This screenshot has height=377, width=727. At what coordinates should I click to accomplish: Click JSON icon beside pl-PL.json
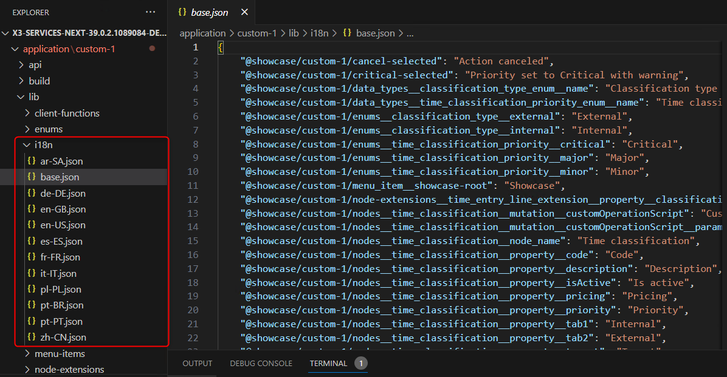pyautogui.click(x=32, y=289)
